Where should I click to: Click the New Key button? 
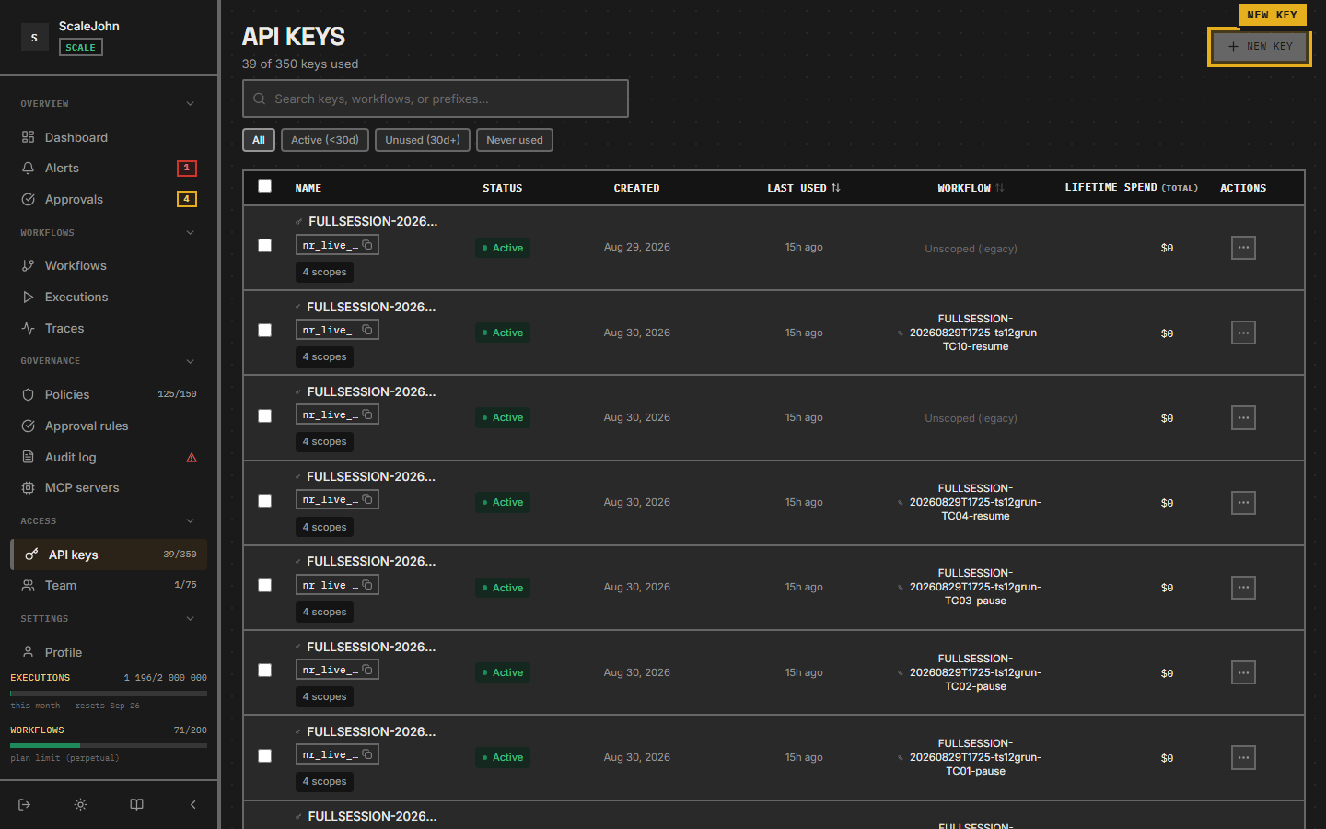point(1260,47)
